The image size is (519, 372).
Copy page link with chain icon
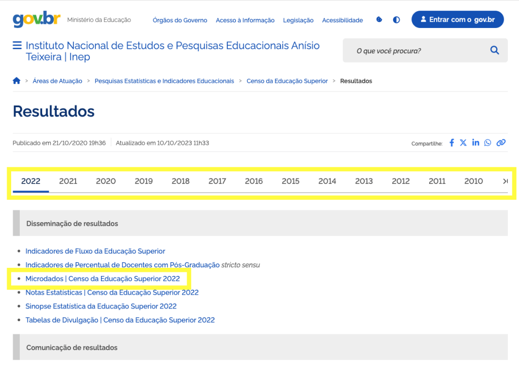[501, 143]
